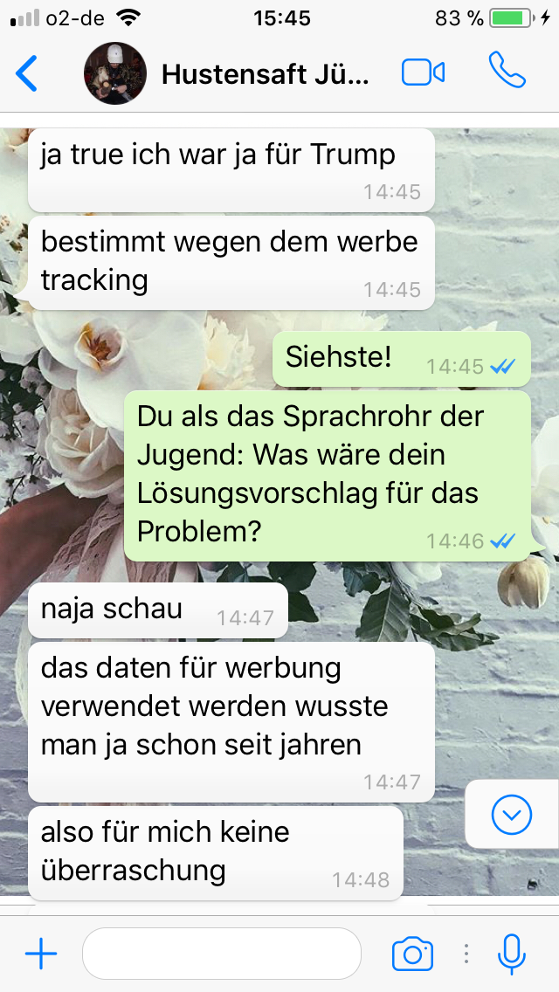
Task: Select the 'also für mich keine überraschung' message
Action: [215, 853]
